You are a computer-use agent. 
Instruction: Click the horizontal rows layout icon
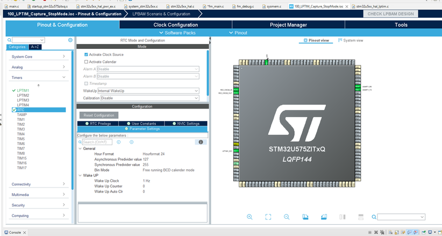[x=361, y=217]
